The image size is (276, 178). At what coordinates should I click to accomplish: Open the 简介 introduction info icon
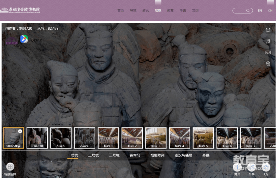pyautogui.click(x=237, y=167)
